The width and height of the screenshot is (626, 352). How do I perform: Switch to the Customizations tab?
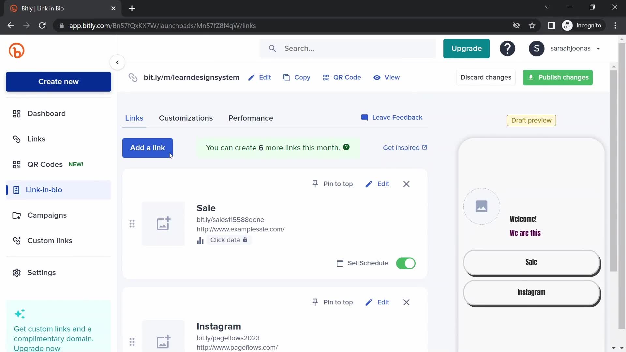tap(186, 118)
